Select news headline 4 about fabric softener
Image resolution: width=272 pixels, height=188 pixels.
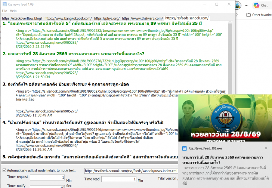83,123
